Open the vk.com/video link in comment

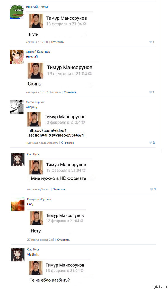click(x=57, y=133)
